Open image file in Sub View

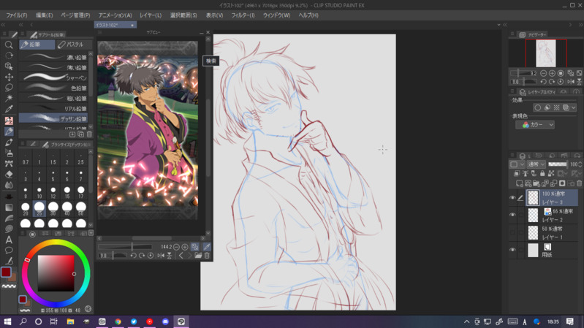[198, 256]
